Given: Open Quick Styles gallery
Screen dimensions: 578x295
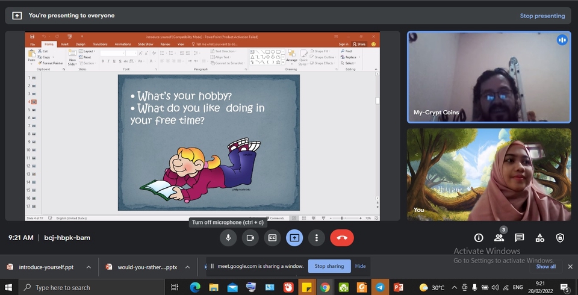Looking at the screenshot, I should click(303, 59).
